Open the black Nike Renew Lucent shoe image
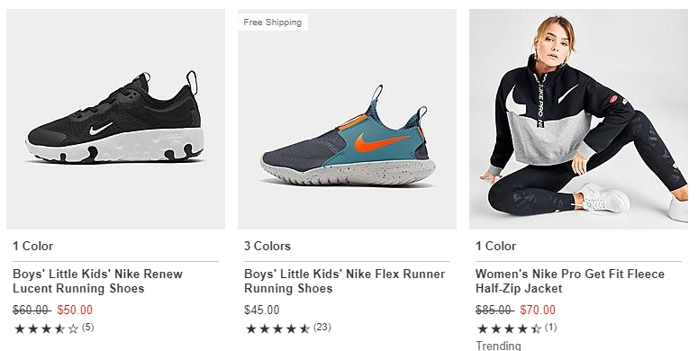The height and width of the screenshot is (351, 698). tap(116, 119)
